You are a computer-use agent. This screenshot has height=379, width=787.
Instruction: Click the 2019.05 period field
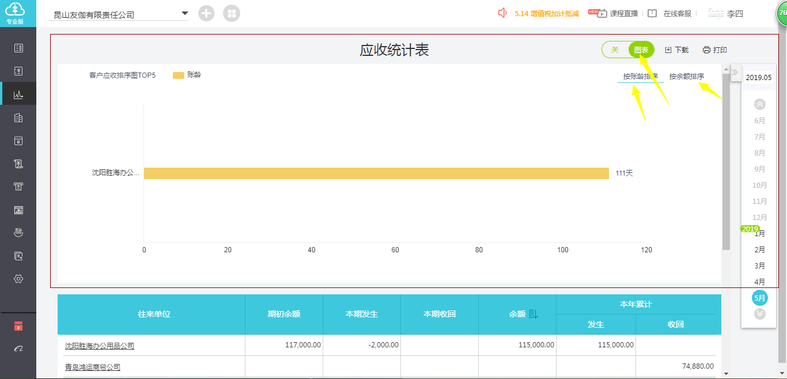click(758, 77)
